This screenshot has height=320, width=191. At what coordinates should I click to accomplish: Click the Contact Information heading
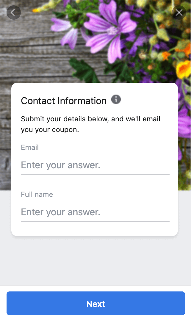pos(63,101)
